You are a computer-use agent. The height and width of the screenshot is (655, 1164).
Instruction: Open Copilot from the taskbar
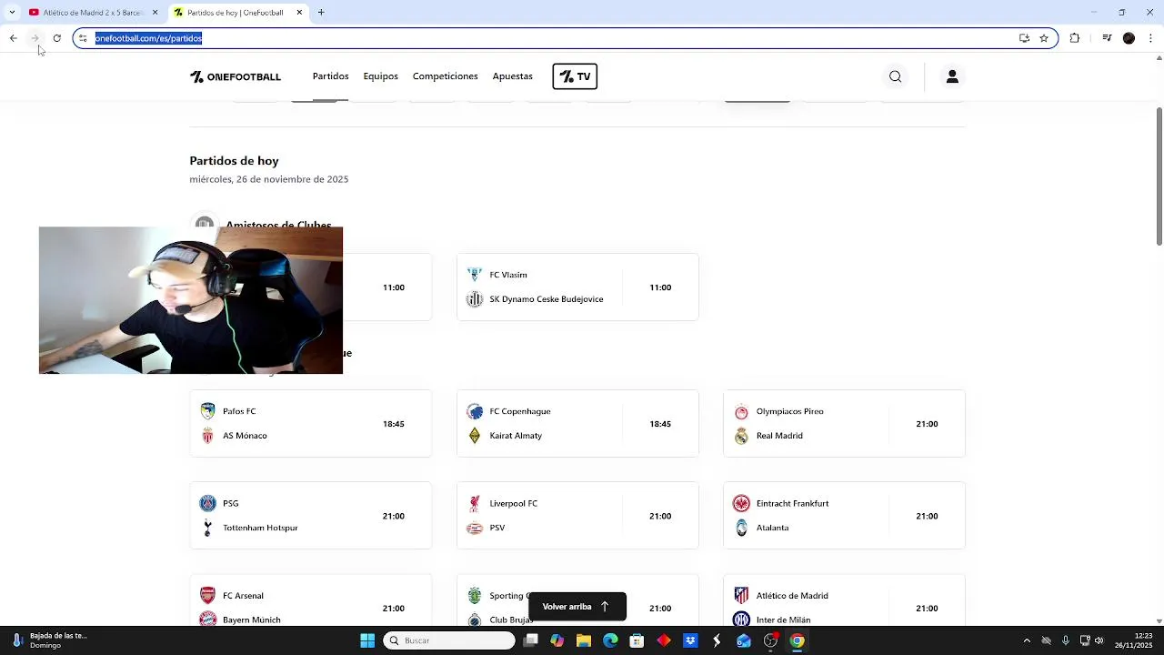[x=557, y=640]
